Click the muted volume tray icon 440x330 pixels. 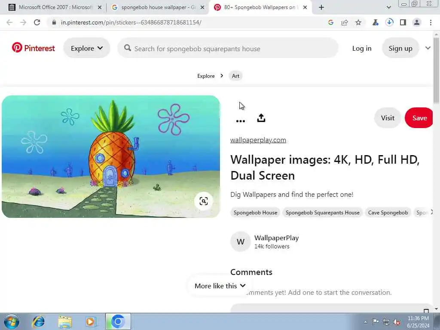pyautogui.click(x=397, y=322)
